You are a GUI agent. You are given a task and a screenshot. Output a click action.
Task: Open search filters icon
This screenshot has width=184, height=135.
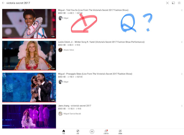179,3
